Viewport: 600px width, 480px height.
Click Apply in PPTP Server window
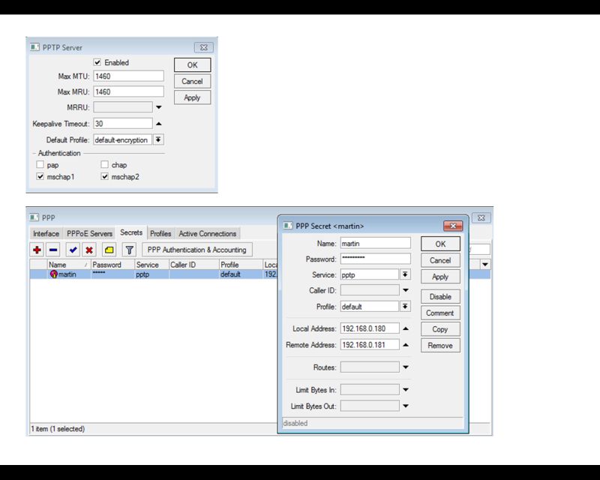pos(193,97)
